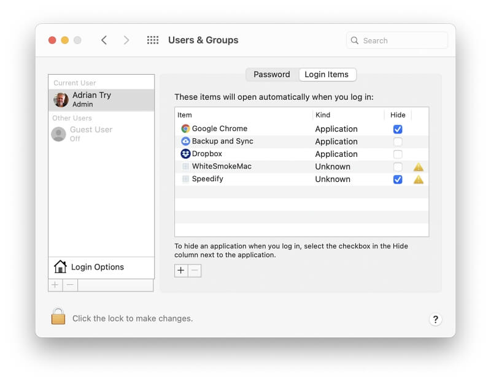Click the lock icon to make changes
The width and height of the screenshot is (491, 384).
pyautogui.click(x=58, y=317)
